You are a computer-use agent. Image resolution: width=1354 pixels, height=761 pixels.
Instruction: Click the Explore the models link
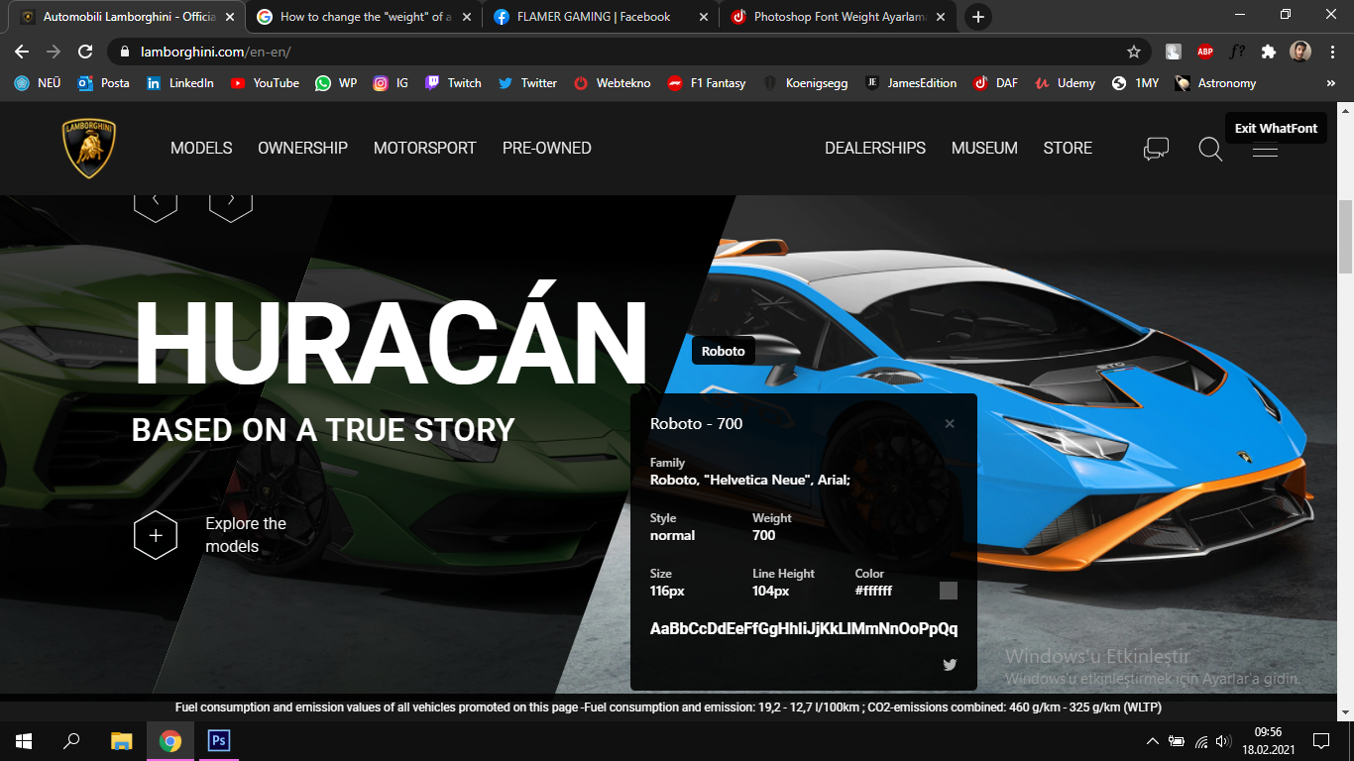click(x=246, y=535)
